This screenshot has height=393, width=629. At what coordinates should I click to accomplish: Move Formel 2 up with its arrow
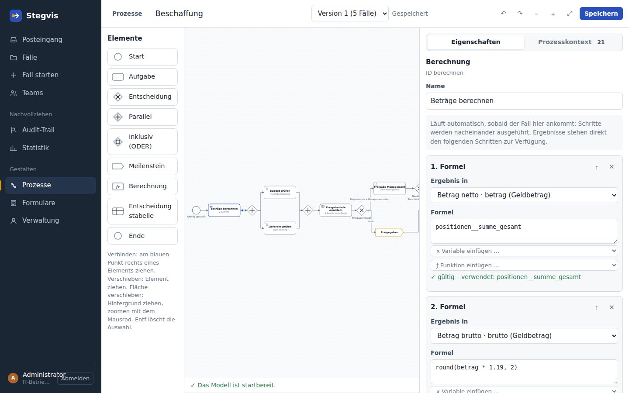coord(597,308)
